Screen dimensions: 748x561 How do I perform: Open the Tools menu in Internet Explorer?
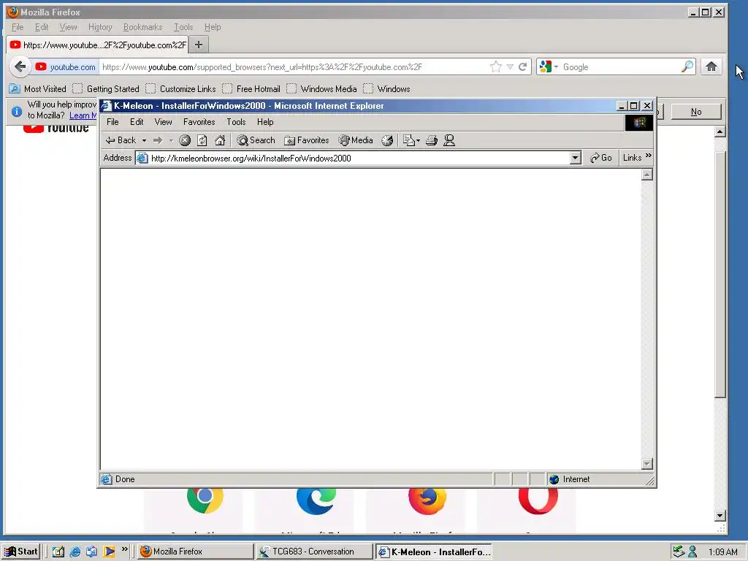(x=236, y=122)
